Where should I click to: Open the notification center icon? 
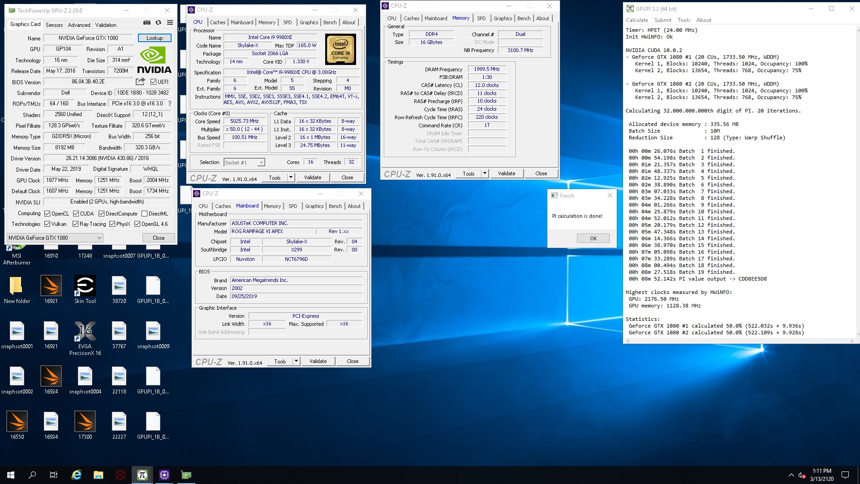click(x=845, y=475)
